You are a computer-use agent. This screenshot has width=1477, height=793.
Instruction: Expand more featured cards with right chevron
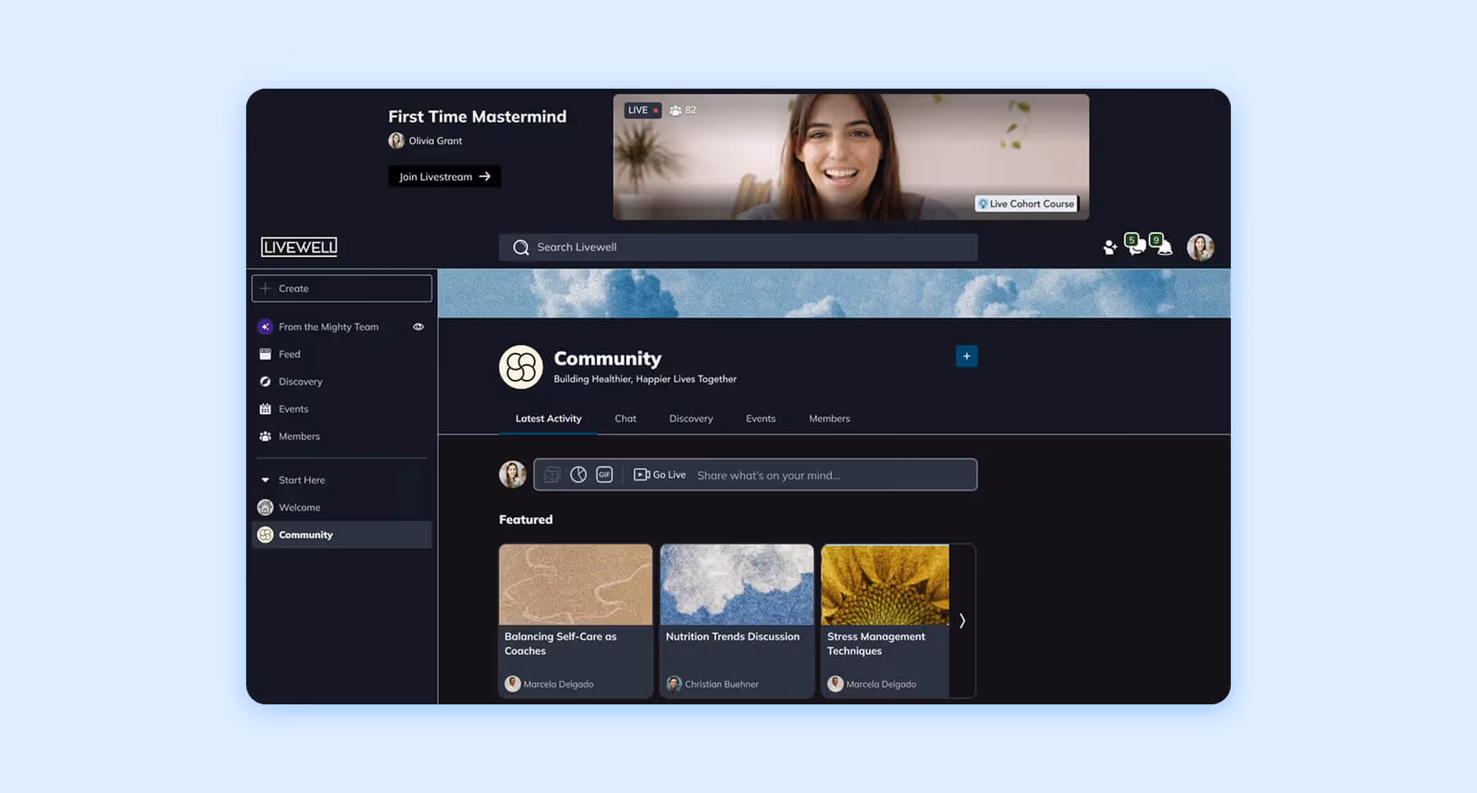tap(962, 621)
